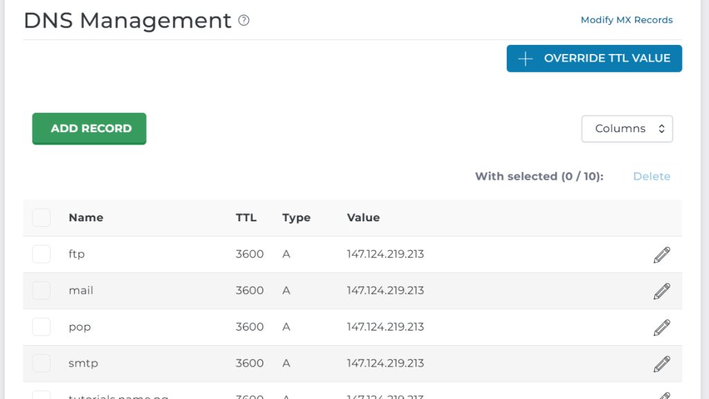Open the Columns dropdown
The image size is (709, 399).
tap(627, 129)
